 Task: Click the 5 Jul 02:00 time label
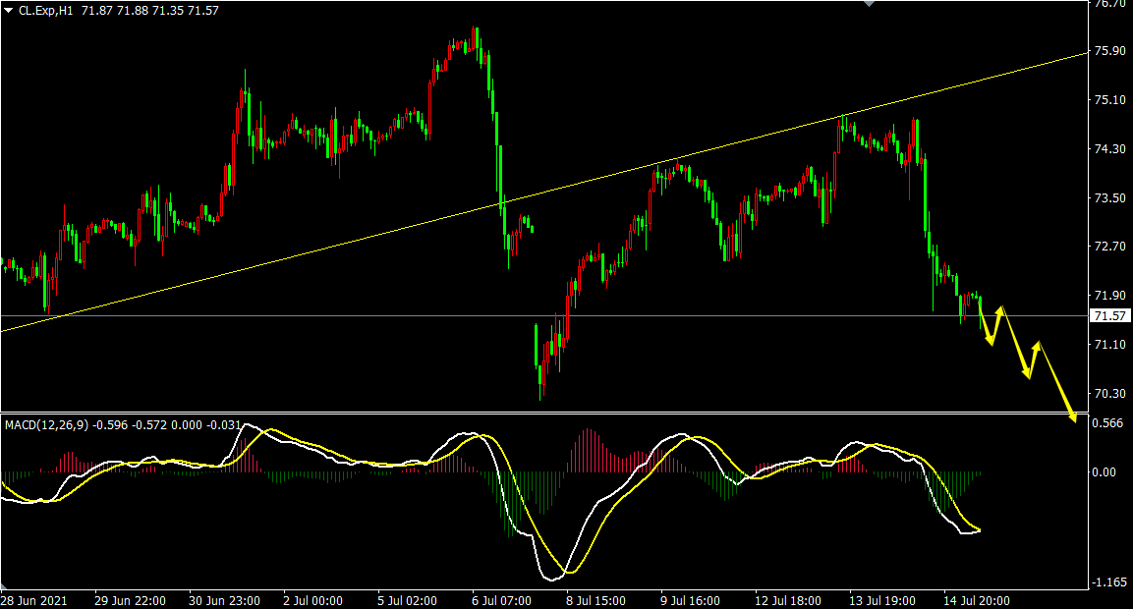tap(408, 601)
